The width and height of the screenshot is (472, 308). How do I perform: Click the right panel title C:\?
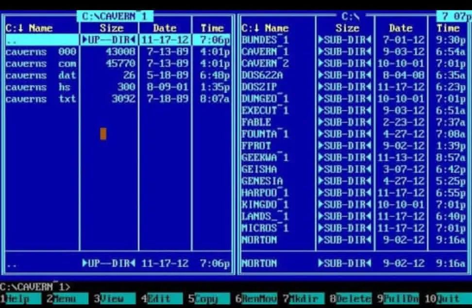coord(351,16)
